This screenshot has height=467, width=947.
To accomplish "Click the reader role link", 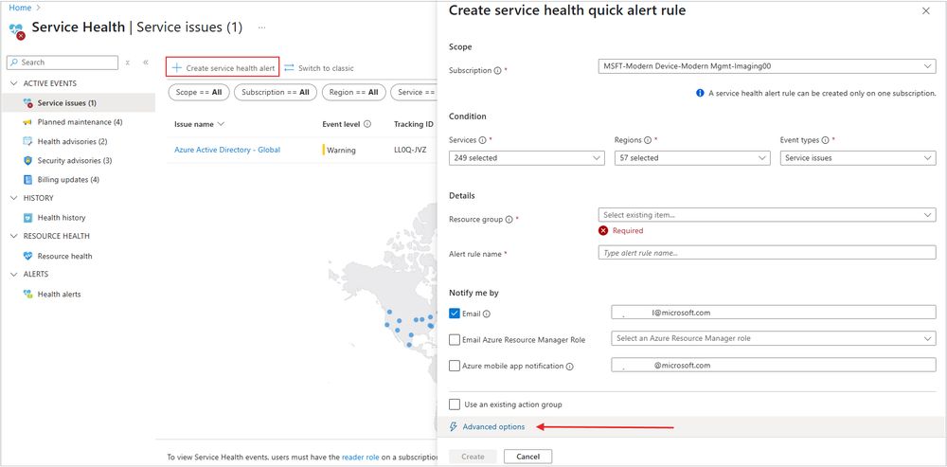I will click(361, 458).
